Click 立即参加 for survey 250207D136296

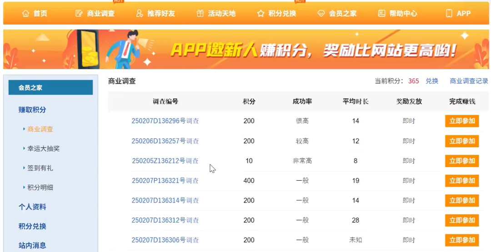point(462,121)
